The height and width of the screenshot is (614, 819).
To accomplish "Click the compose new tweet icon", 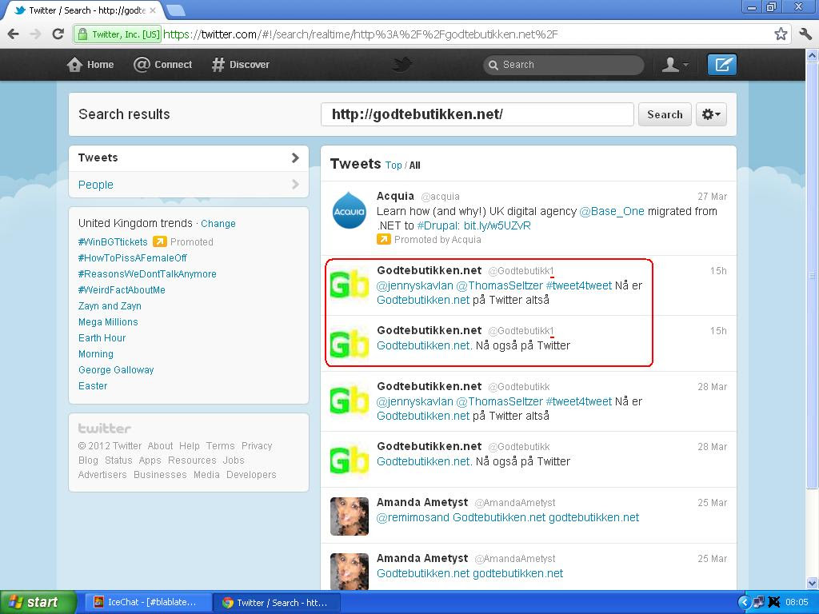I will point(722,65).
